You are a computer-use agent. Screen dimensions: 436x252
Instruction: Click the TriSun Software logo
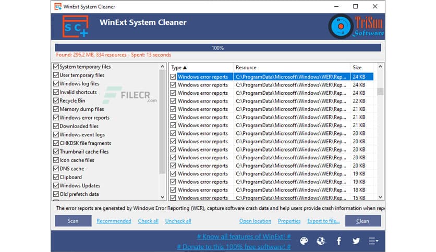[356, 27]
